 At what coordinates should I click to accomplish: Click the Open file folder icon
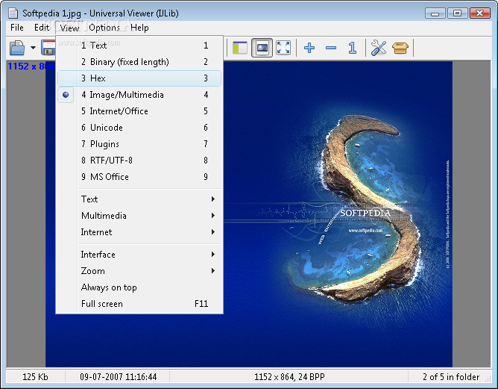[x=17, y=48]
